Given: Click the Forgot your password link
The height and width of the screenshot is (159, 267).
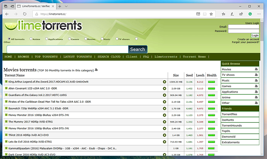Looking at the screenshot, I should pos(246,42).
